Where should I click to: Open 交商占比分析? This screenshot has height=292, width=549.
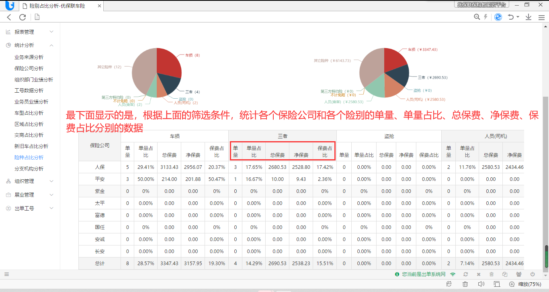(29, 135)
